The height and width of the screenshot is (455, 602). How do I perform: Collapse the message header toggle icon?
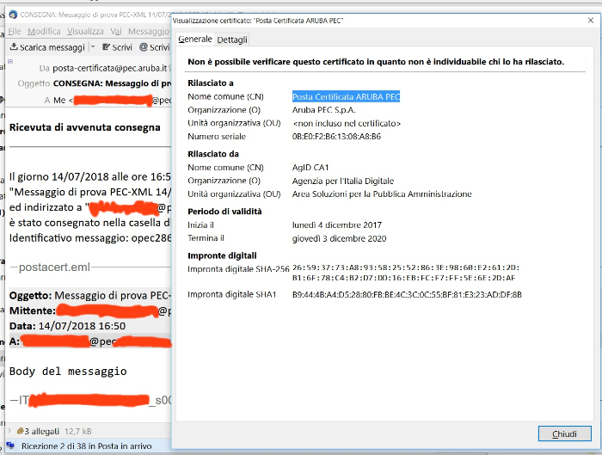pos(10,61)
